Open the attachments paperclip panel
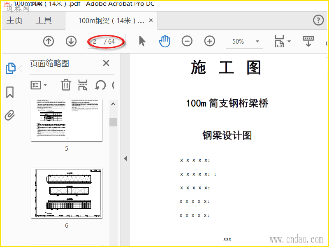Viewport: 329px width, 247px height. pos(10,115)
